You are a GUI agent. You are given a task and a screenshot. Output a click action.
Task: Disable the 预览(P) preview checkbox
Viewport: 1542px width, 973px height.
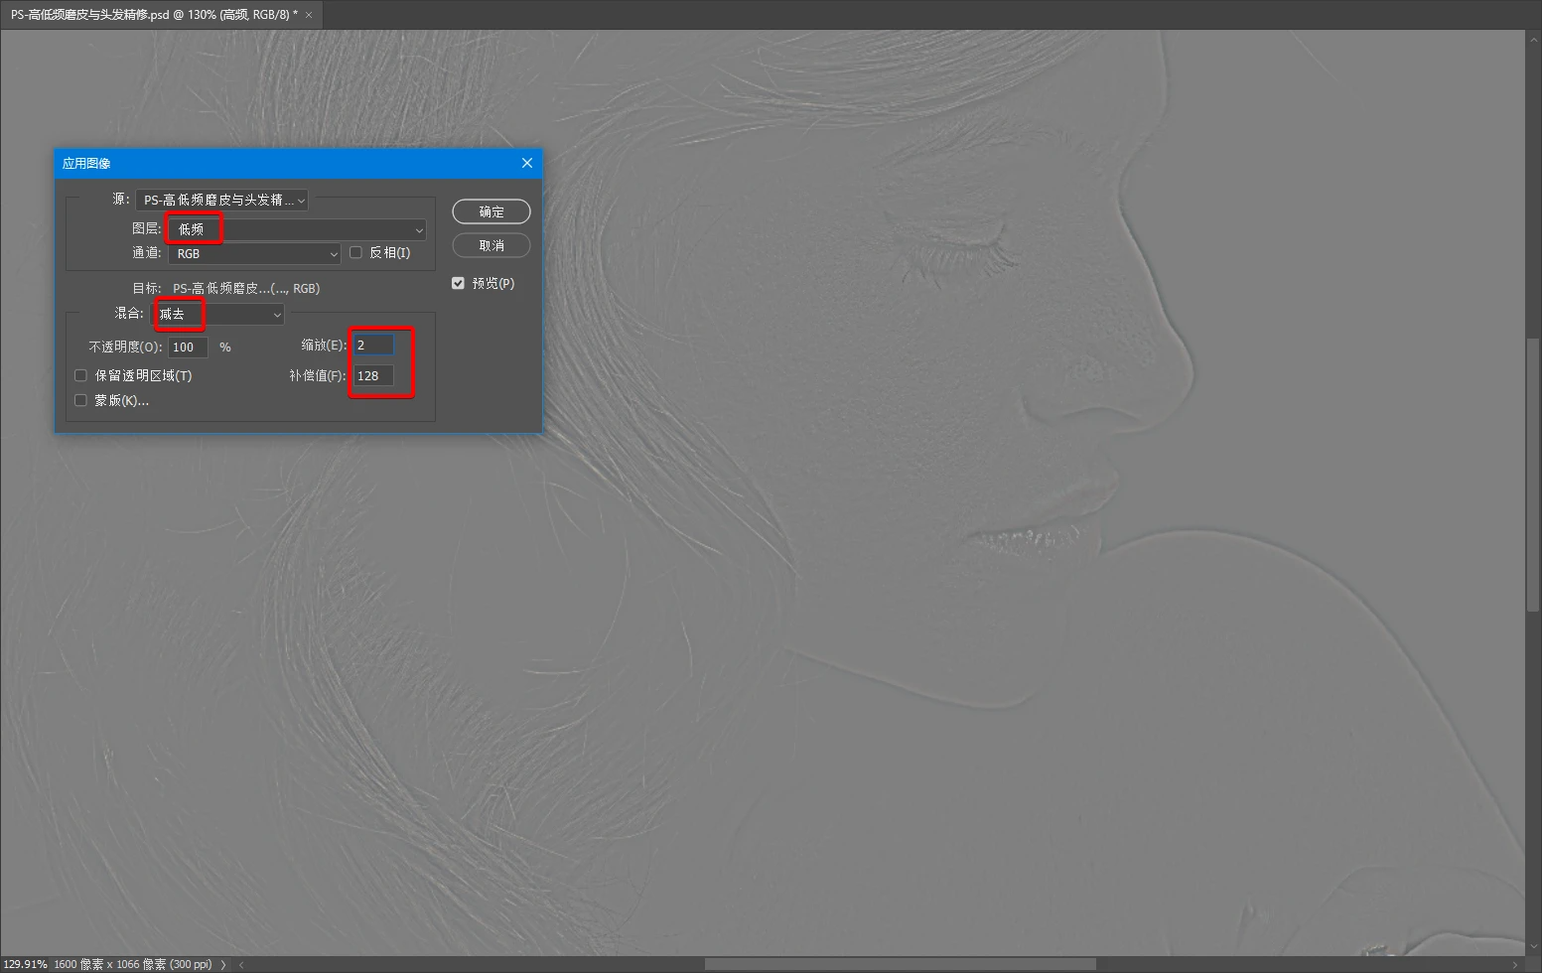(x=458, y=283)
